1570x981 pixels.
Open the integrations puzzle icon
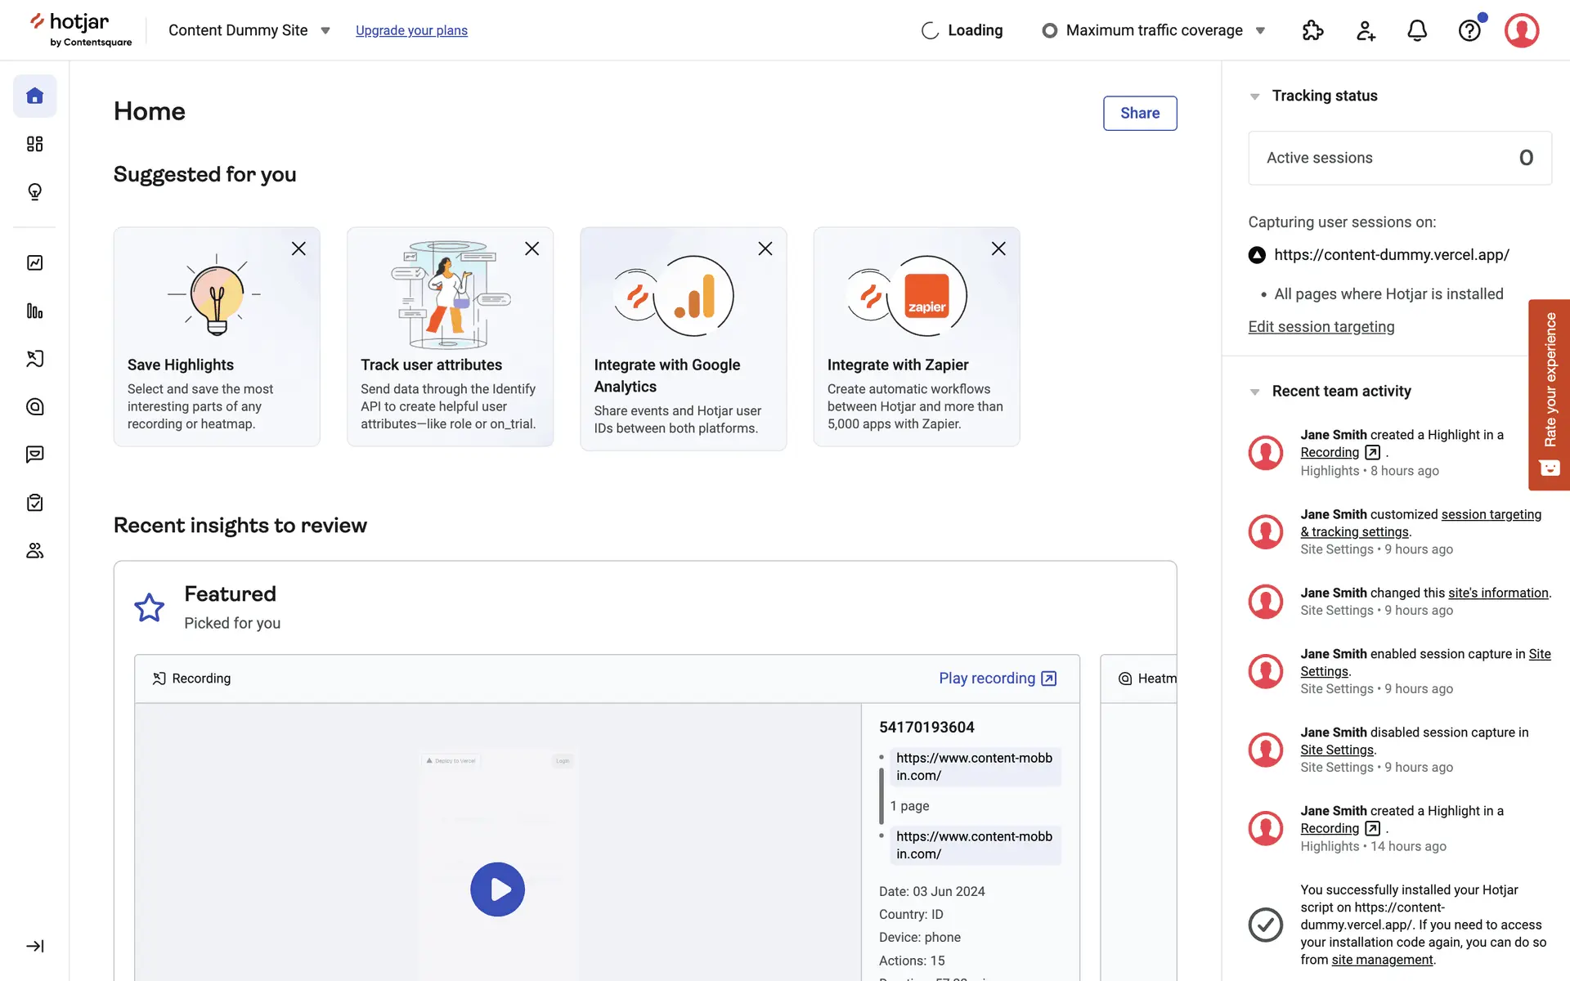point(1312,31)
